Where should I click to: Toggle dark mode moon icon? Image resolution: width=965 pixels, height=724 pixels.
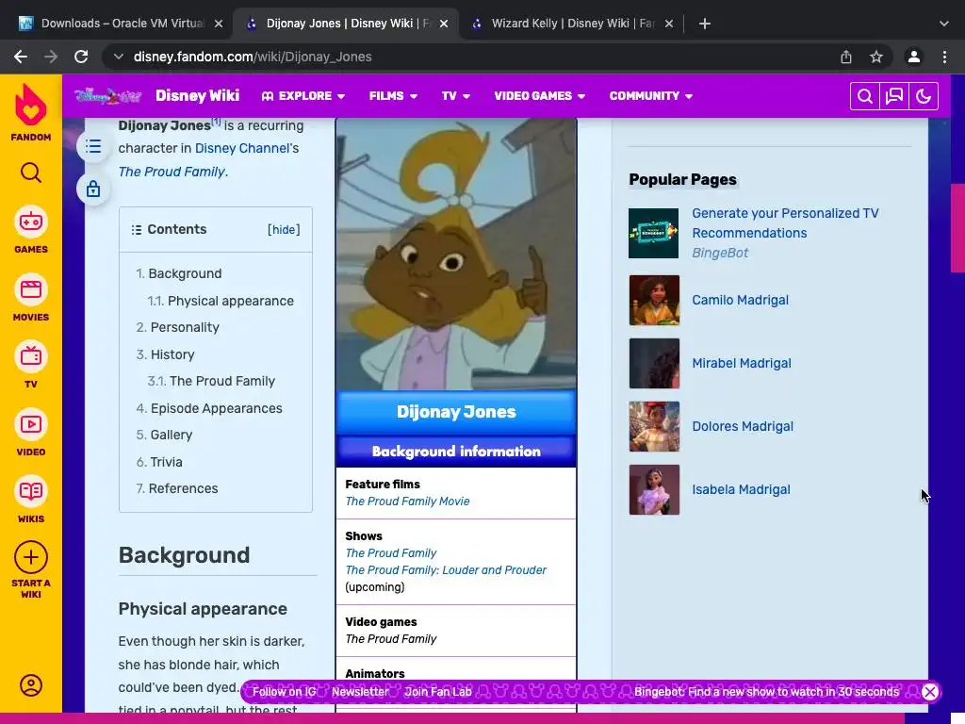click(x=924, y=96)
